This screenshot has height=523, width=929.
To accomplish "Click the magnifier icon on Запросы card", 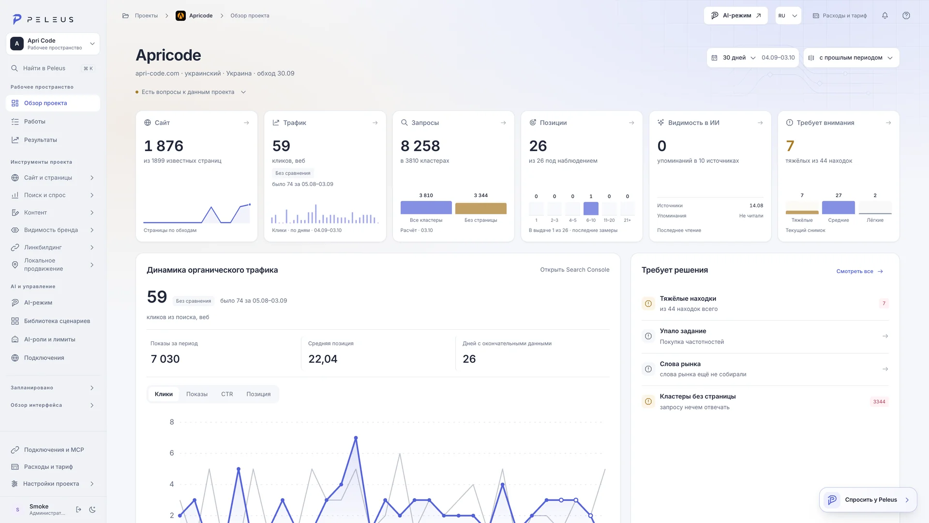I will tap(404, 123).
